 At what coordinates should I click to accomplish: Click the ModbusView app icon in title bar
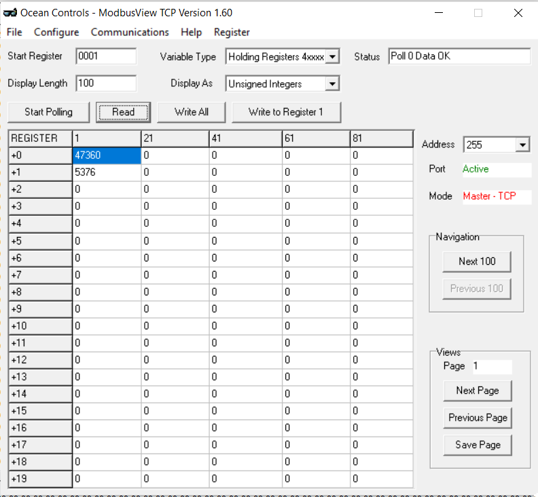pyautogui.click(x=10, y=13)
